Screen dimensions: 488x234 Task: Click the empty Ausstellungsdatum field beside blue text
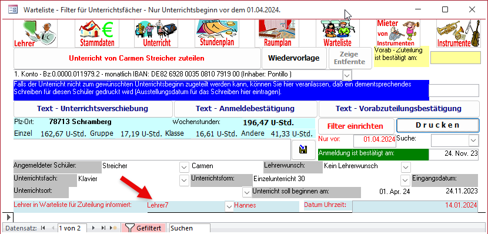[x=454, y=91]
